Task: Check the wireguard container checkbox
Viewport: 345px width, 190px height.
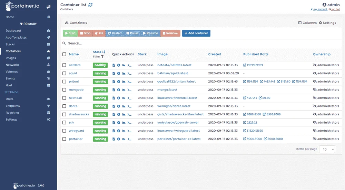Action: pos(64,131)
